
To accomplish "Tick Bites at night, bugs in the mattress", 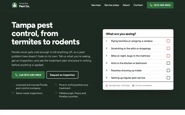I will [168, 56].
